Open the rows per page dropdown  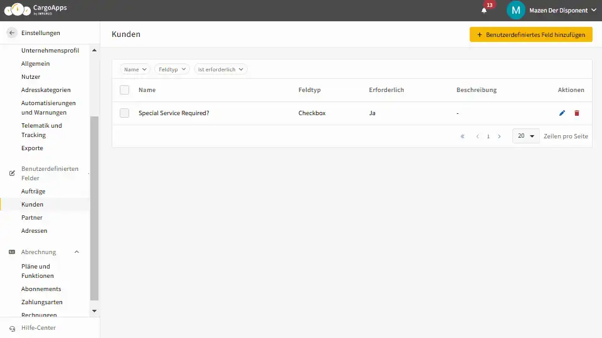526,136
